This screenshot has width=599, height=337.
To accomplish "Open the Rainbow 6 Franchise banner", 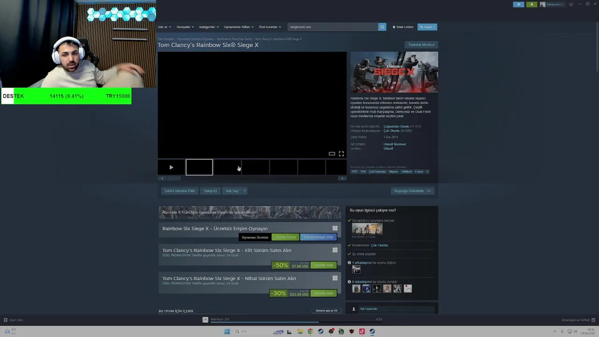I will coord(250,212).
